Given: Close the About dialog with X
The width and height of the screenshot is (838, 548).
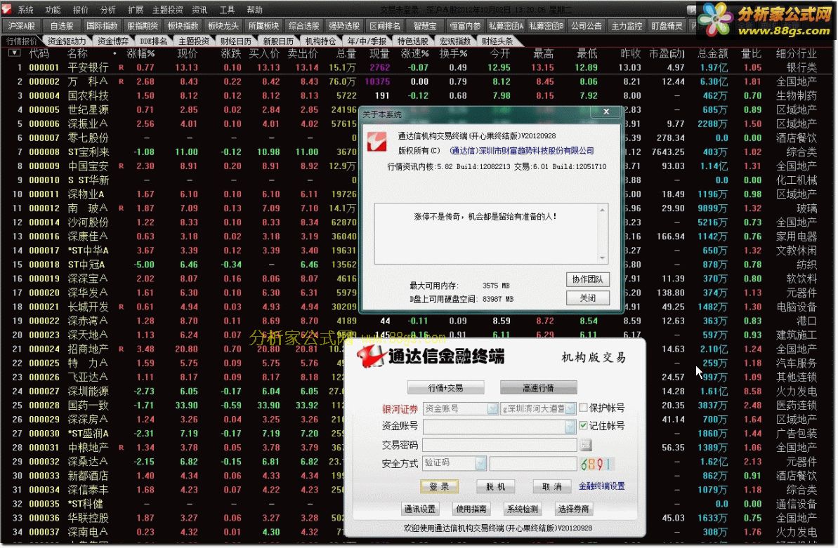Looking at the screenshot, I should pos(606,112).
